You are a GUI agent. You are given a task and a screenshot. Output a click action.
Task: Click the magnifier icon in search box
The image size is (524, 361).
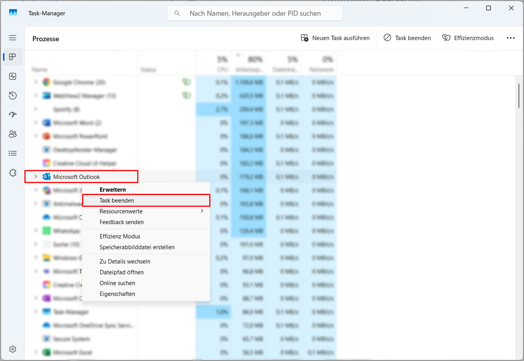click(177, 13)
